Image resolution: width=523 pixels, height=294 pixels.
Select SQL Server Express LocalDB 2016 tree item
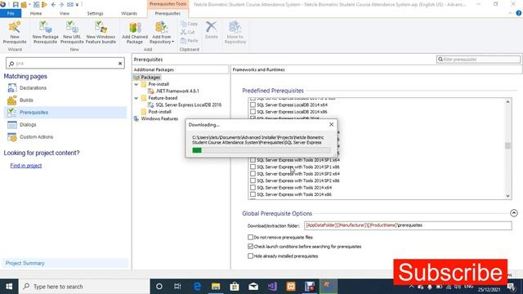[x=188, y=105]
